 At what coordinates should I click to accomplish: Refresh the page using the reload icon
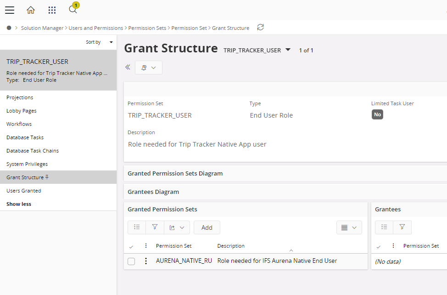260,28
